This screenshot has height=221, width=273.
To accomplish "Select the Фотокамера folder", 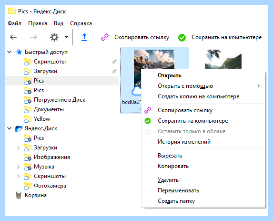I will [50, 186].
